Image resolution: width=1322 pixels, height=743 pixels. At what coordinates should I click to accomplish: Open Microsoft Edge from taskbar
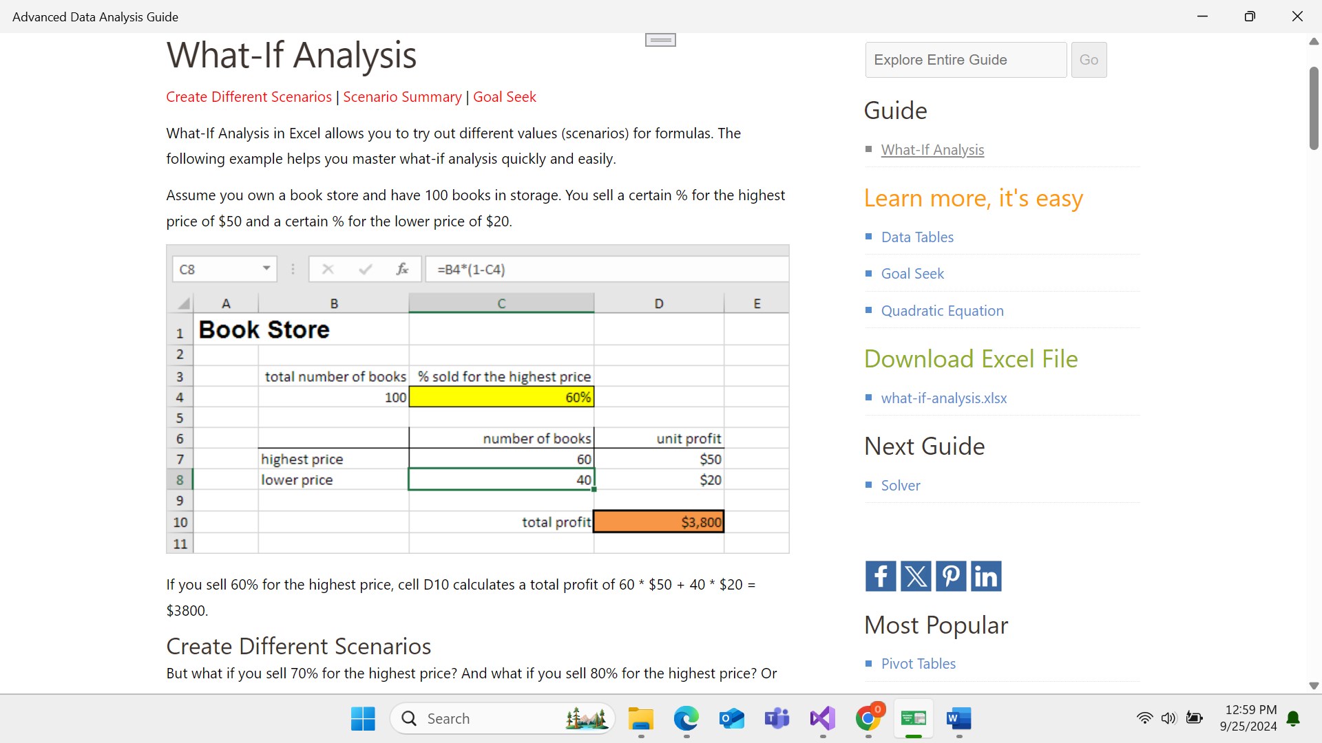click(686, 719)
